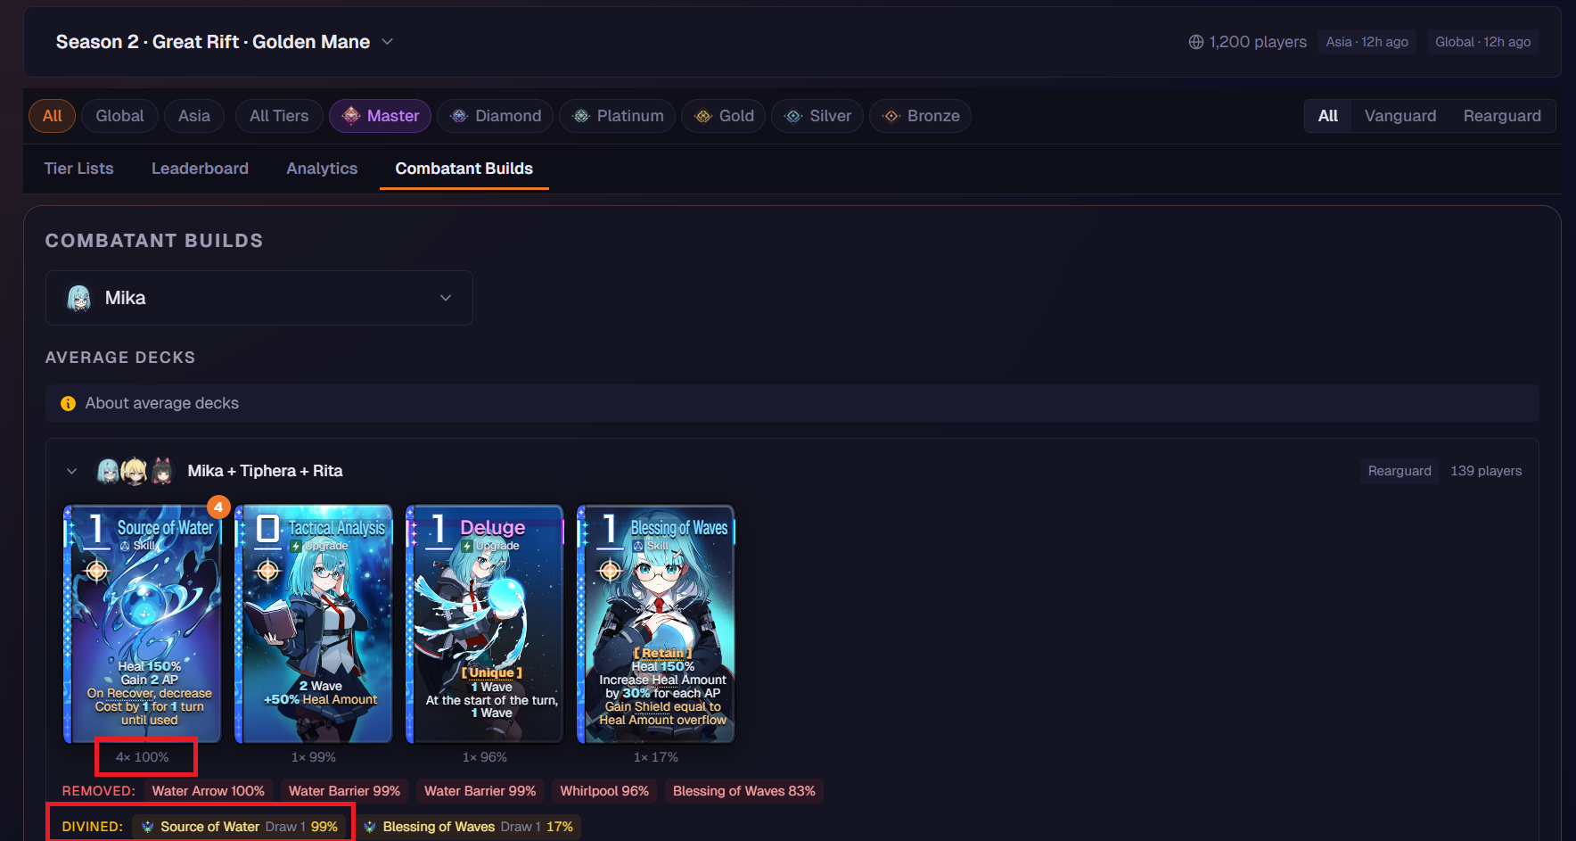Toggle the Silver tier filter

[817, 116]
